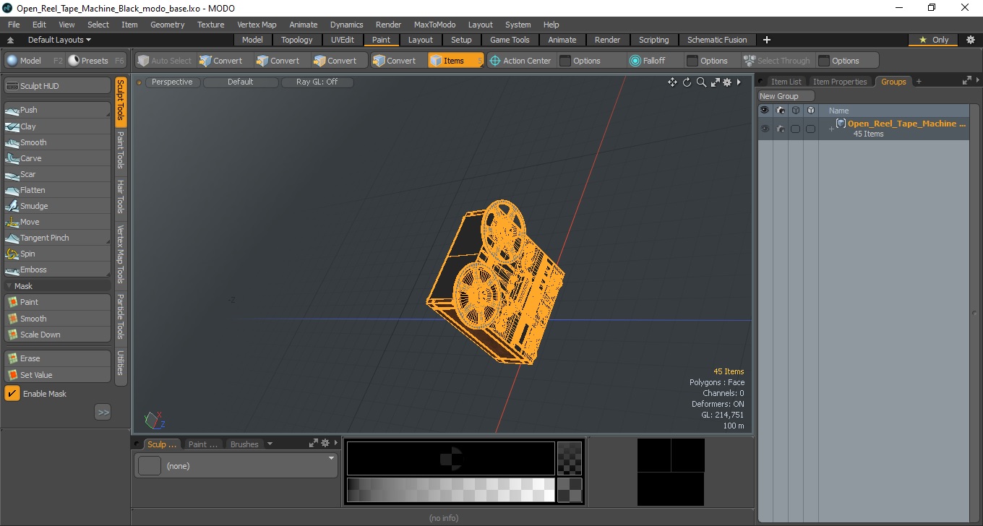This screenshot has width=983, height=526.
Task: Click the viewport rotate icon
Action: pos(687,82)
